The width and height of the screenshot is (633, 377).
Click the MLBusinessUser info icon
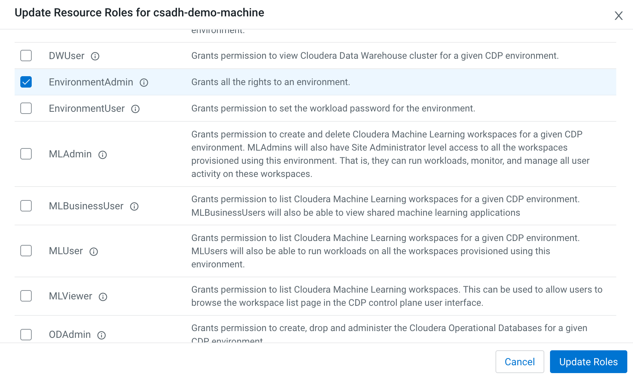[134, 206]
